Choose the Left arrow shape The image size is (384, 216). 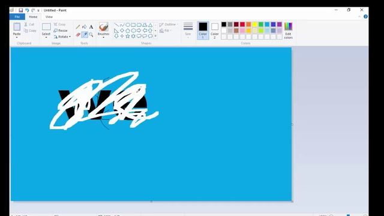tap(145, 31)
